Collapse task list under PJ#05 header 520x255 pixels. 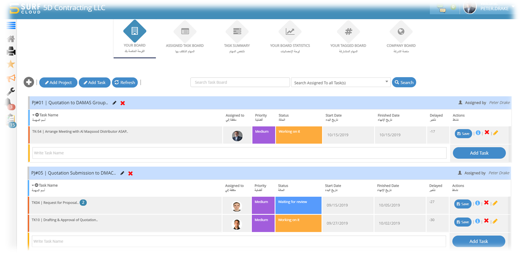(36, 185)
